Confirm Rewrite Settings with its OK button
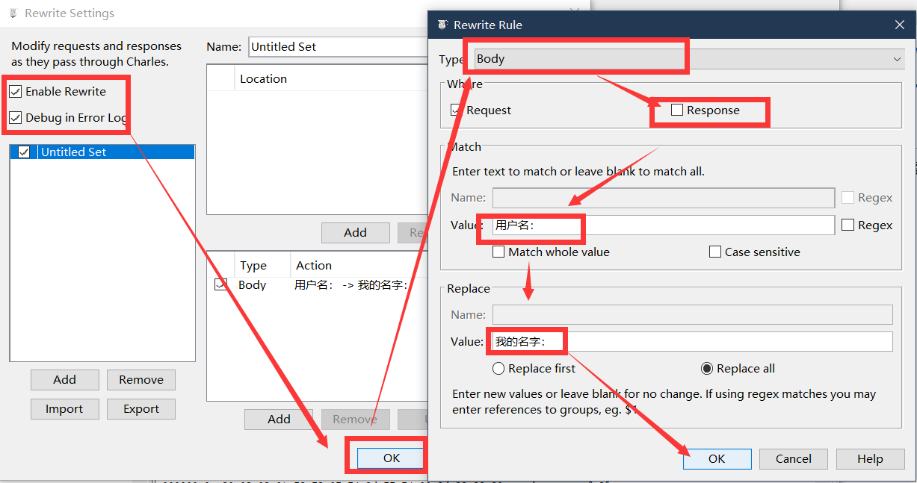The height and width of the screenshot is (483, 917). (x=392, y=458)
